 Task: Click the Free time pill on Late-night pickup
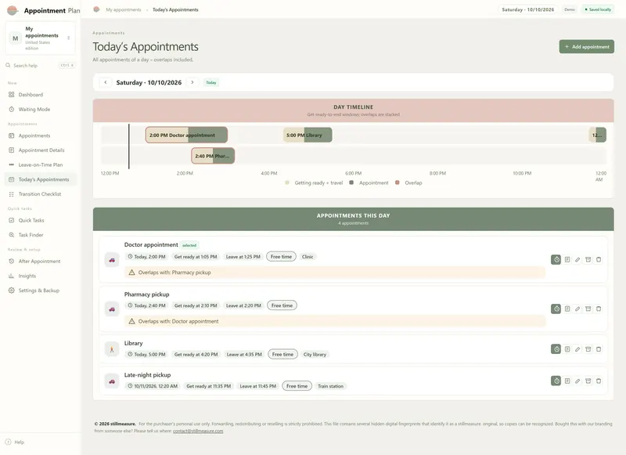297,386
